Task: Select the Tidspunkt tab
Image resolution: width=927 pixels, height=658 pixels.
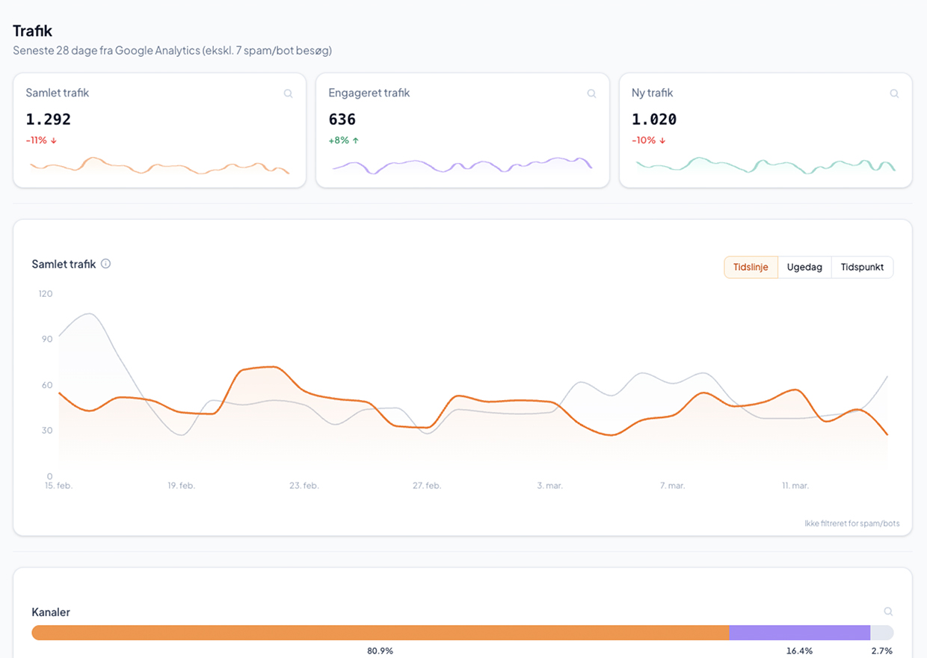Action: tap(862, 267)
